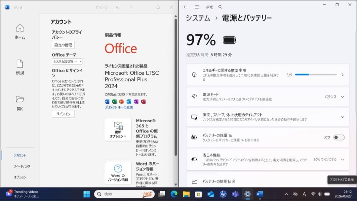357x201 pixels.
Task: Click the battery icon in the system tray
Action: pyautogui.click(x=327, y=194)
